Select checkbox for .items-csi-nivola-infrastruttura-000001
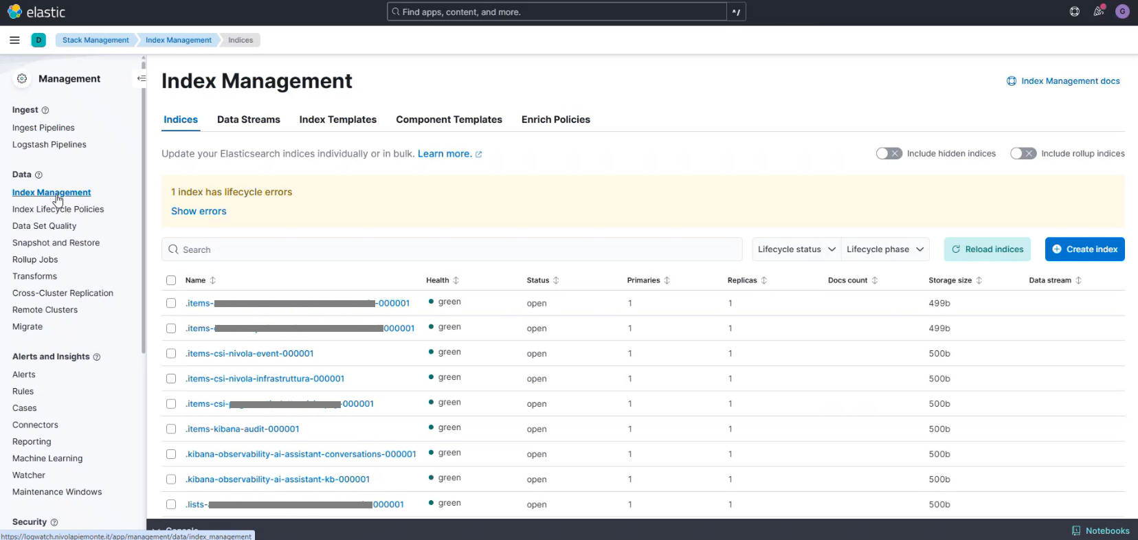 pos(171,379)
